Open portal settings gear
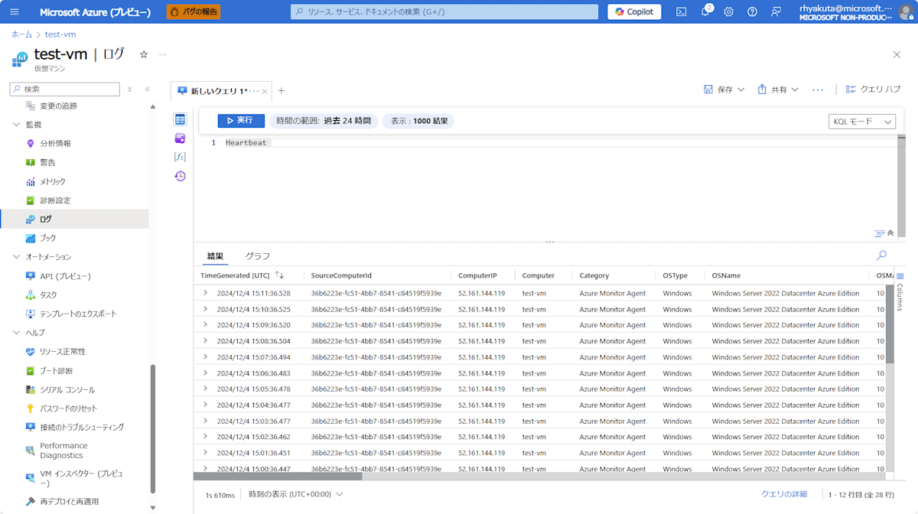This screenshot has width=918, height=514. click(728, 11)
